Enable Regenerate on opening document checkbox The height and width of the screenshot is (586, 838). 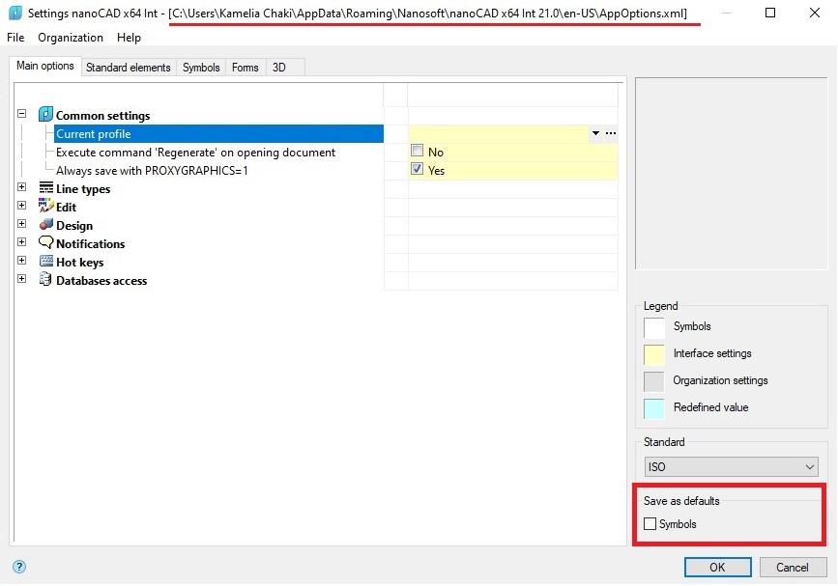coord(417,152)
